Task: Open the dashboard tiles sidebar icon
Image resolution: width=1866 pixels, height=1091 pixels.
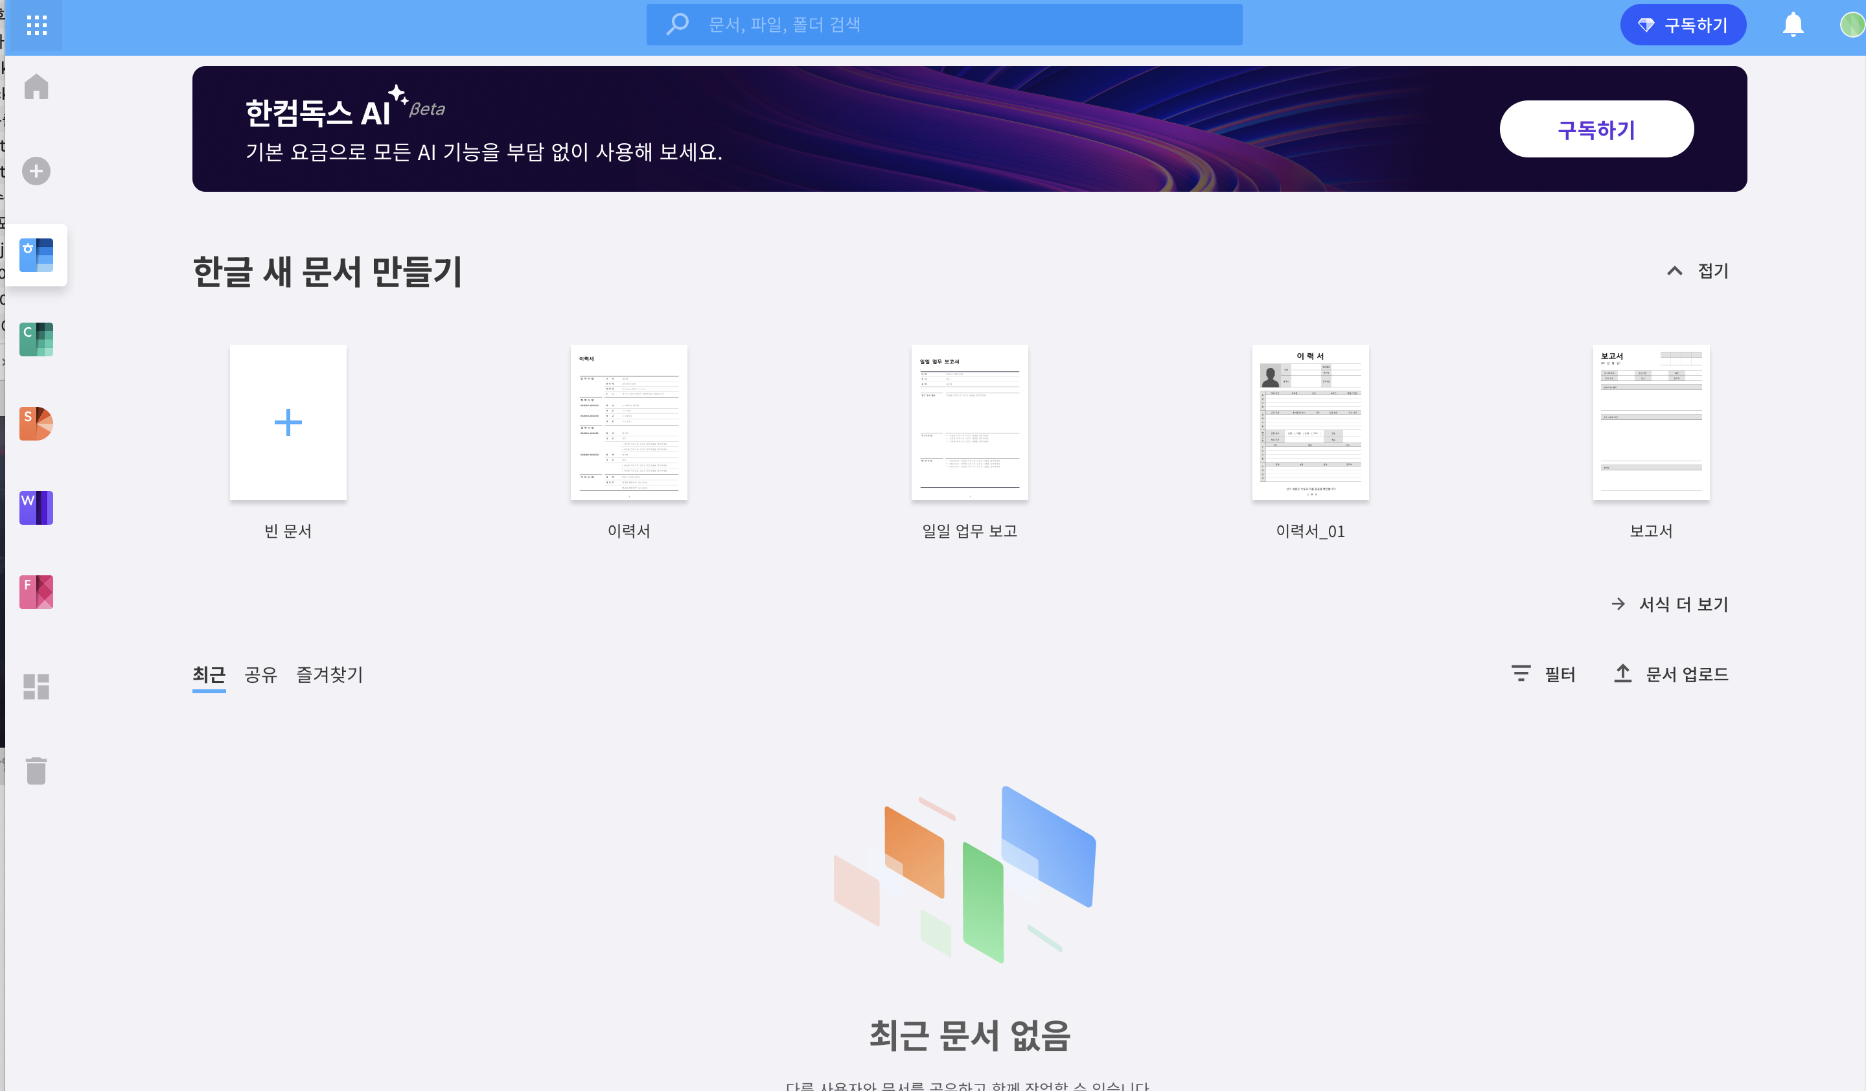Action: point(36,686)
